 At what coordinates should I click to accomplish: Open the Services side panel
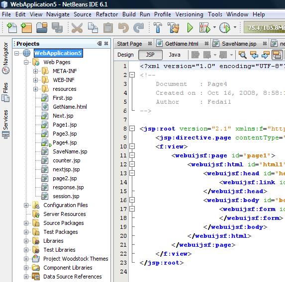[5, 124]
